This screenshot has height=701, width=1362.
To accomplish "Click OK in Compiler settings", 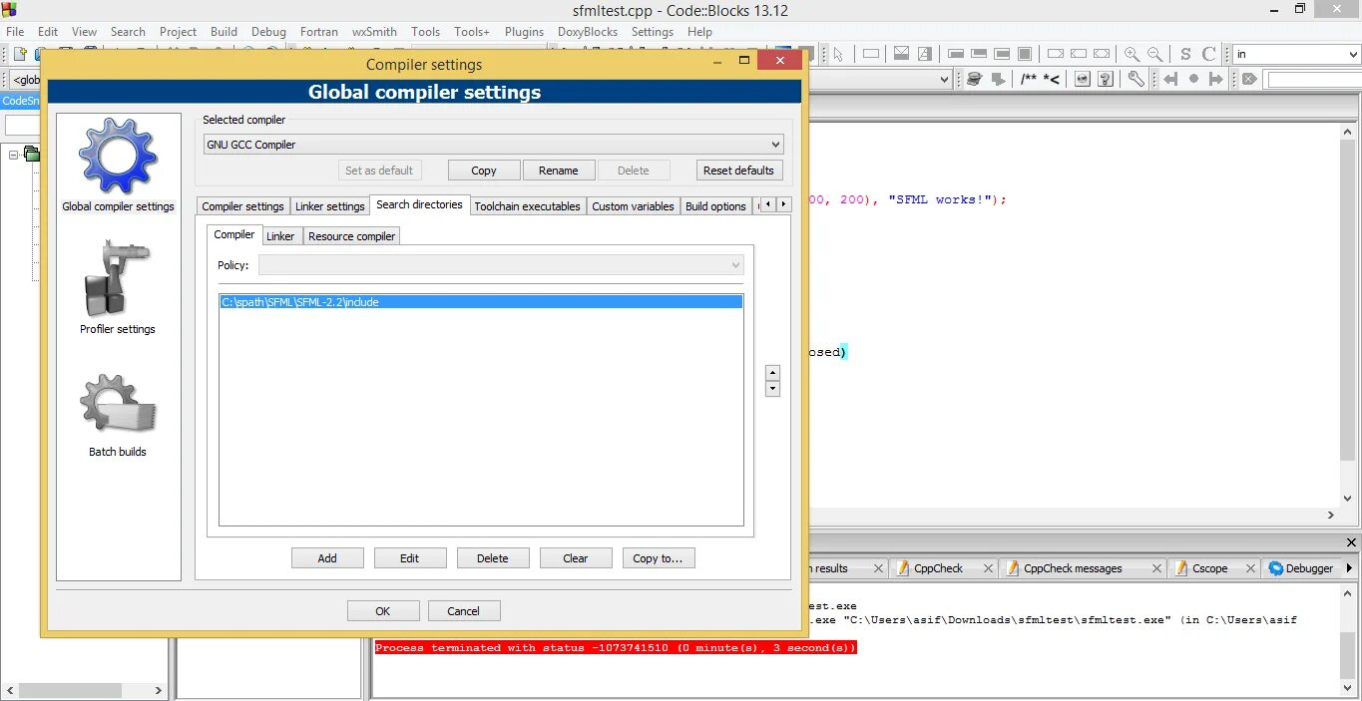I will 383,611.
